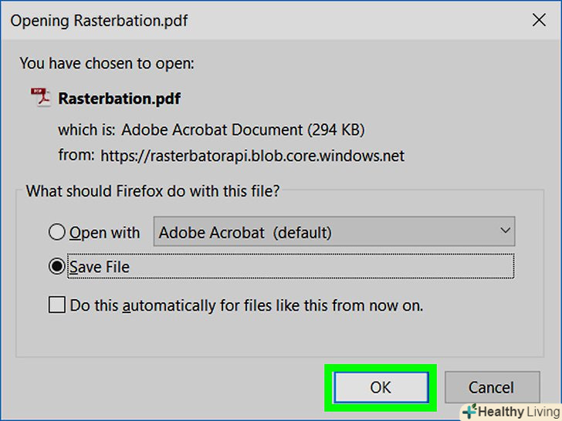Enable Do this automatically checkbox
The height and width of the screenshot is (421, 562).
point(57,305)
